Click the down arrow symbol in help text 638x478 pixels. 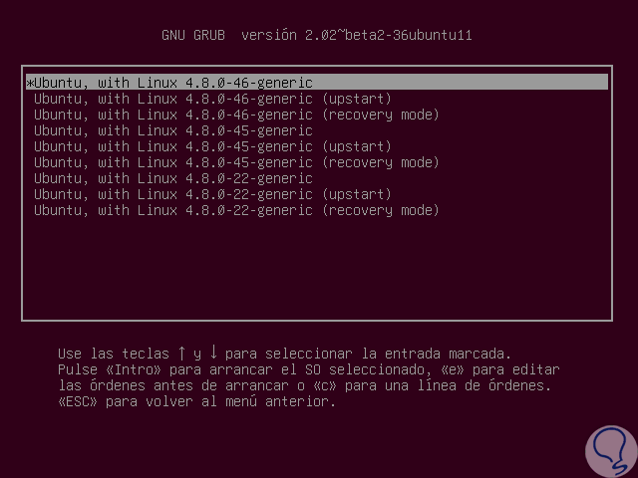coord(212,354)
